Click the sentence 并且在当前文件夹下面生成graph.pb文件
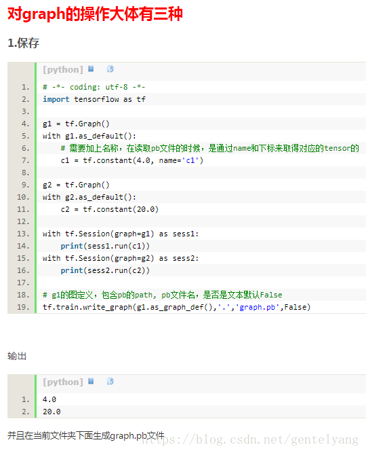The height and width of the screenshot is (453, 366). [x=86, y=435]
